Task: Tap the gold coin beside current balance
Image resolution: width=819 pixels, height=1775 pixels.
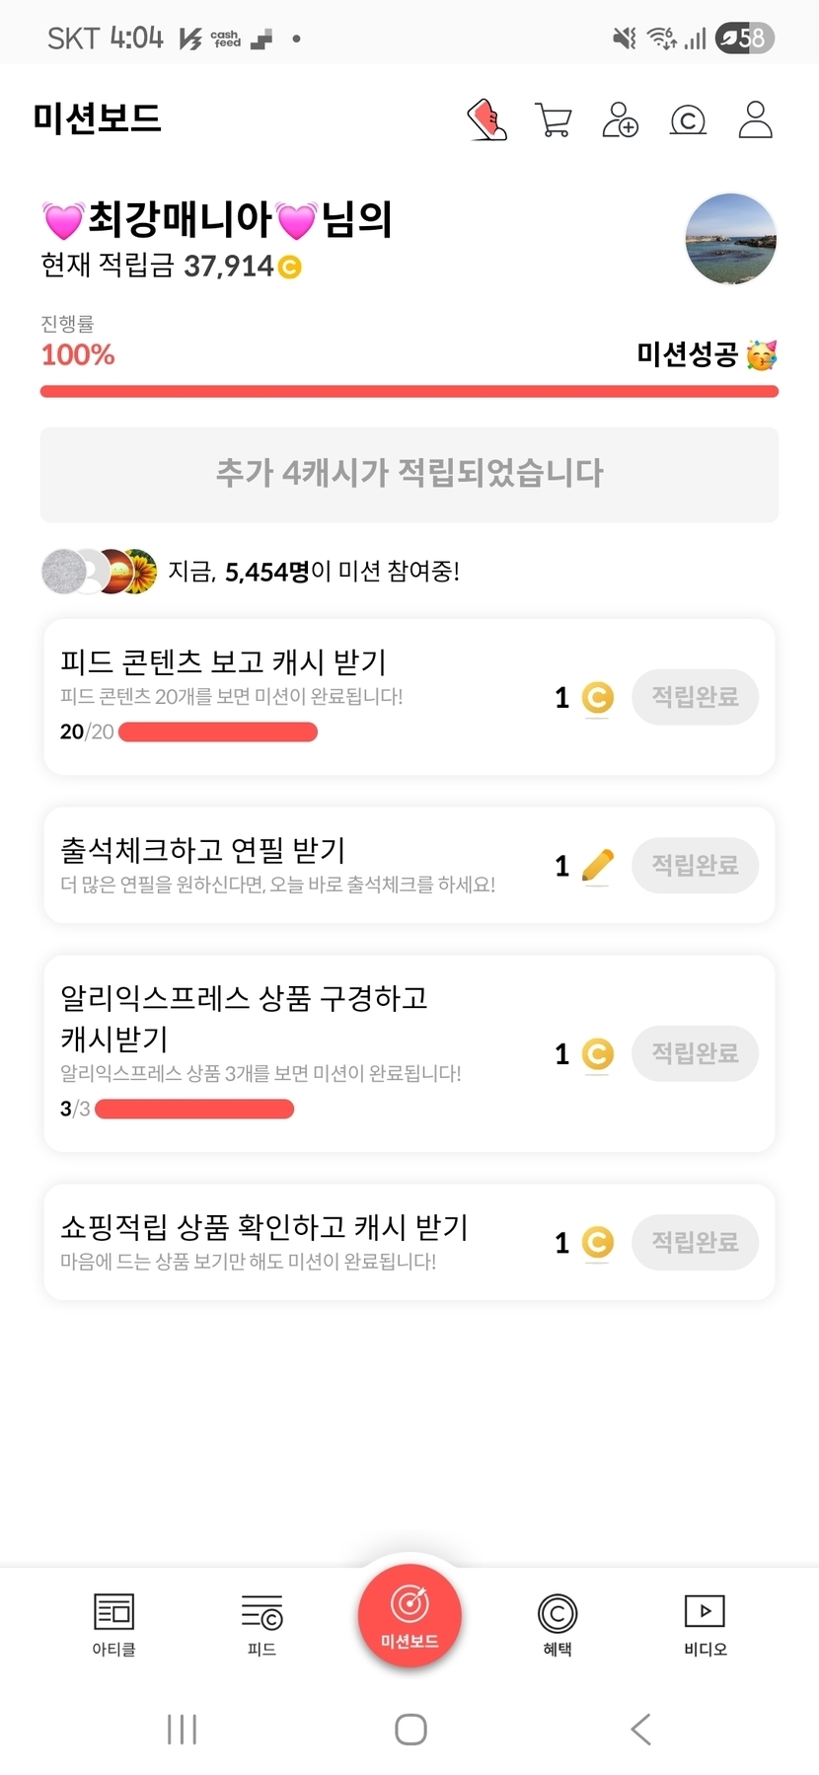Action: [x=289, y=267]
